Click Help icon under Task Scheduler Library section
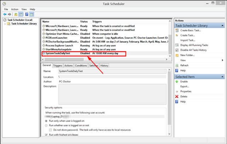The width and height of the screenshot is (227, 144). click(177, 70)
